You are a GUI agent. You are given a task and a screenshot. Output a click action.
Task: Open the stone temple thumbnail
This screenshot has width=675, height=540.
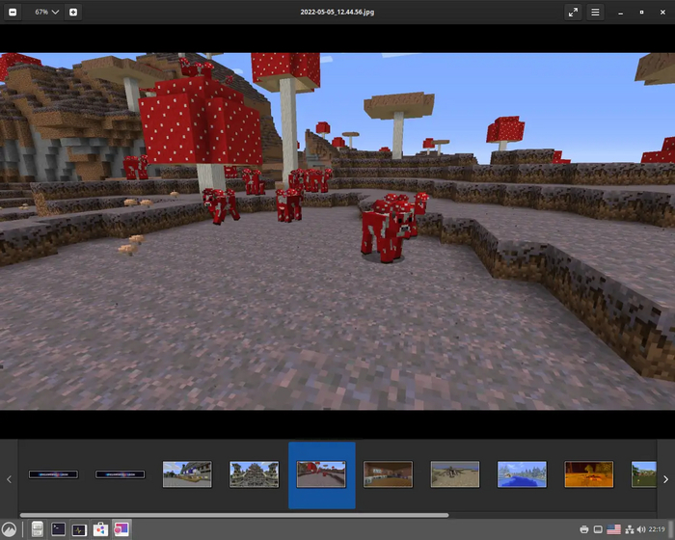click(254, 474)
